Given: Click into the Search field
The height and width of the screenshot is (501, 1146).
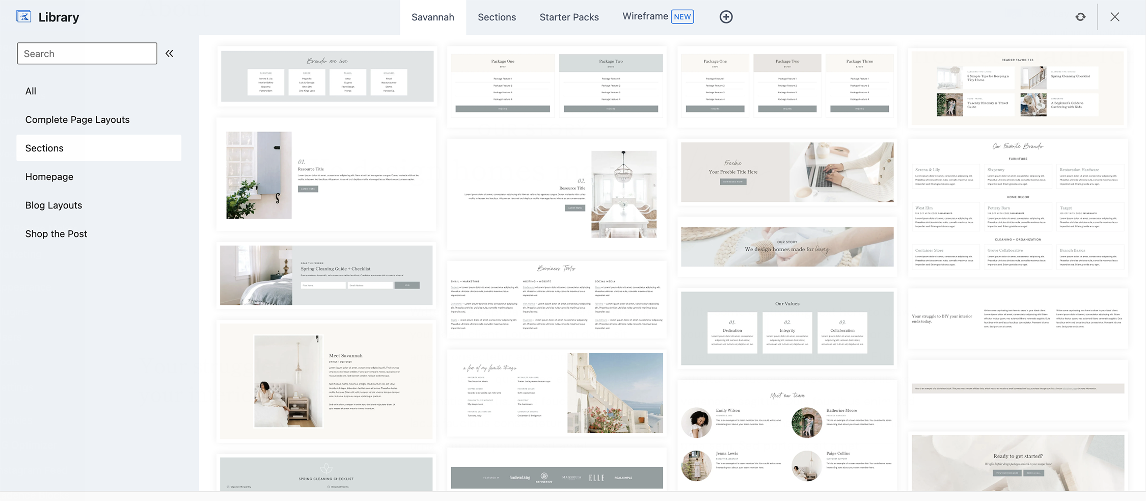Looking at the screenshot, I should click(87, 54).
